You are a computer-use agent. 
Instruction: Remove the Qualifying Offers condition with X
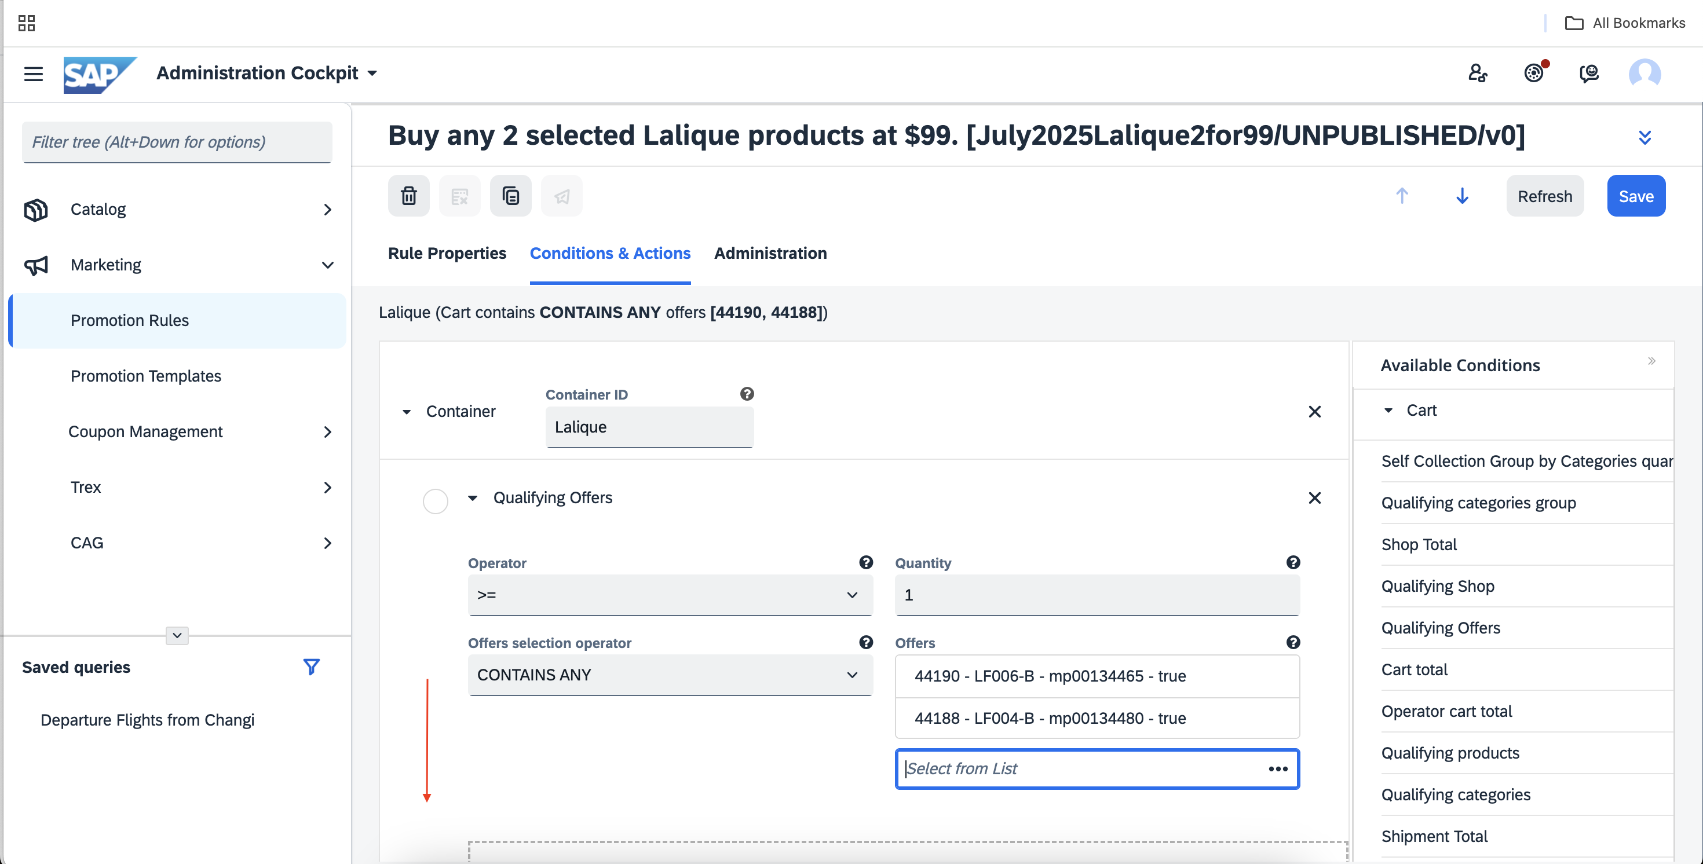(1314, 498)
